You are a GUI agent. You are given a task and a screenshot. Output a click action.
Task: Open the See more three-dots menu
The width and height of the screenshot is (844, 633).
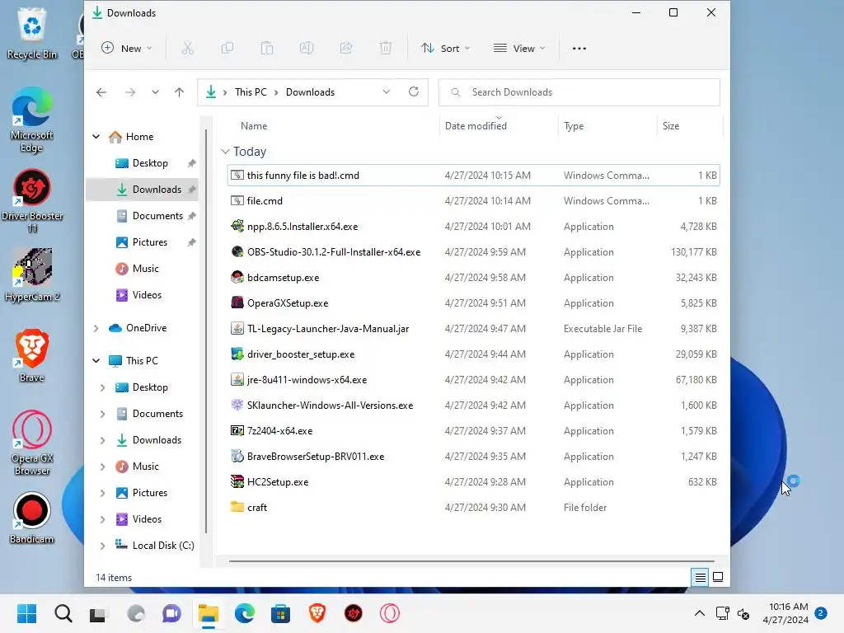pos(579,49)
